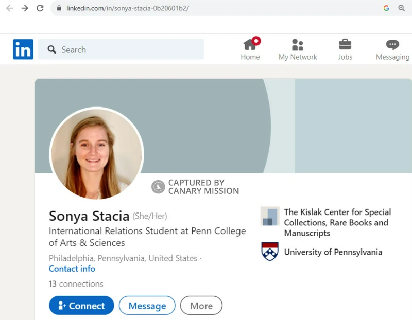Go to the My Network tab
Image resolution: width=412 pixels, height=320 pixels.
298,49
